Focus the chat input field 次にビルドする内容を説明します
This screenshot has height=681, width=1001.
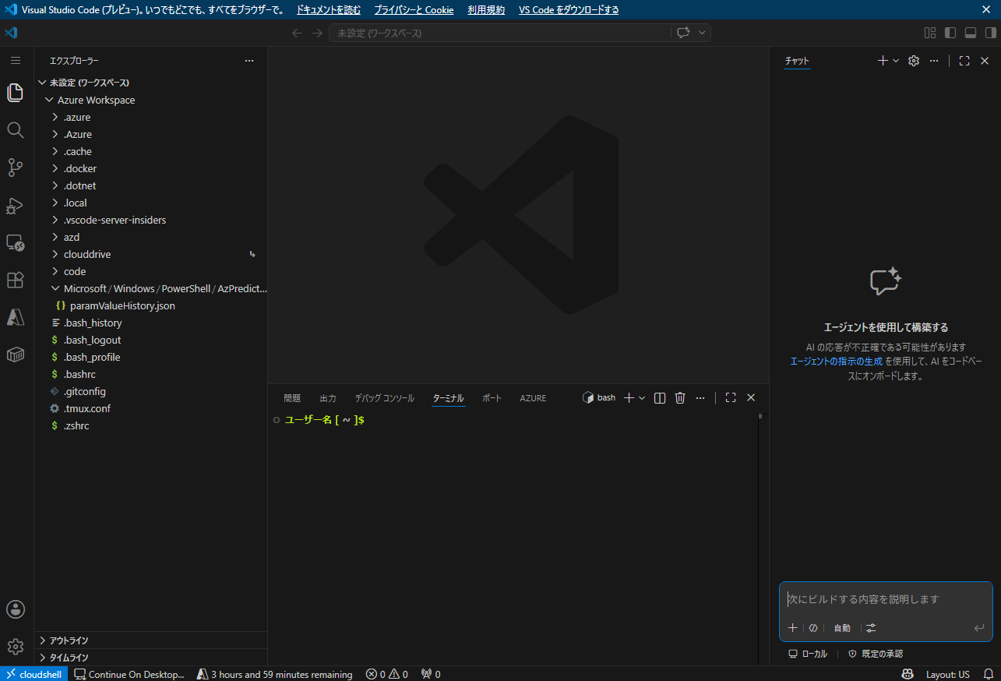pyautogui.click(x=886, y=599)
